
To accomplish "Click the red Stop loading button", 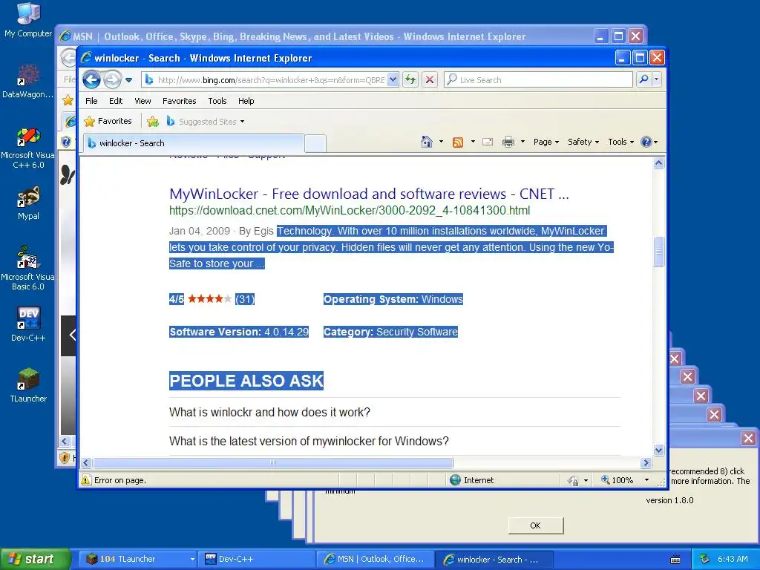I will [x=430, y=79].
